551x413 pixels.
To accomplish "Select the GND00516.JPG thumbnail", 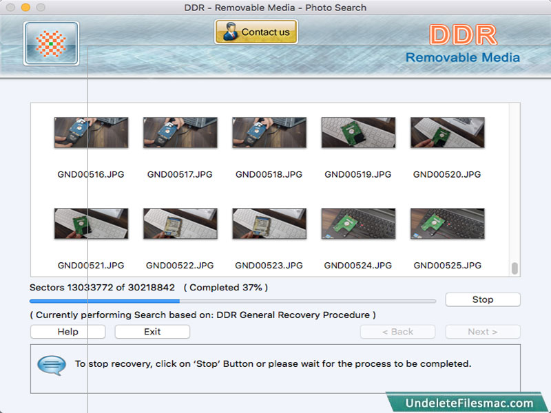I will (91, 133).
